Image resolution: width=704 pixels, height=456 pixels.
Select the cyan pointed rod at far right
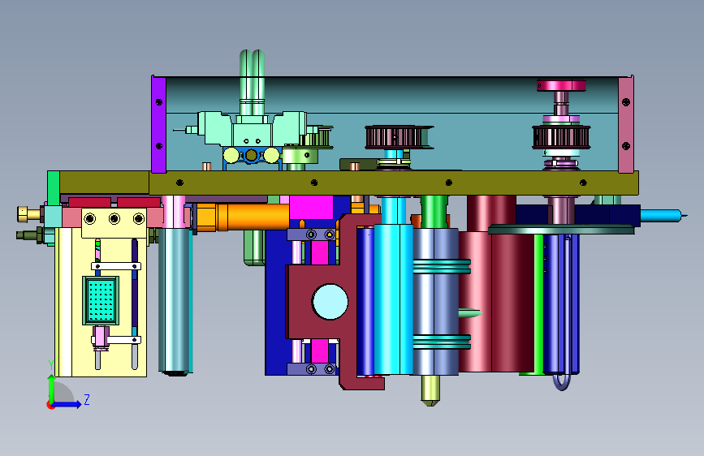pyautogui.click(x=663, y=216)
